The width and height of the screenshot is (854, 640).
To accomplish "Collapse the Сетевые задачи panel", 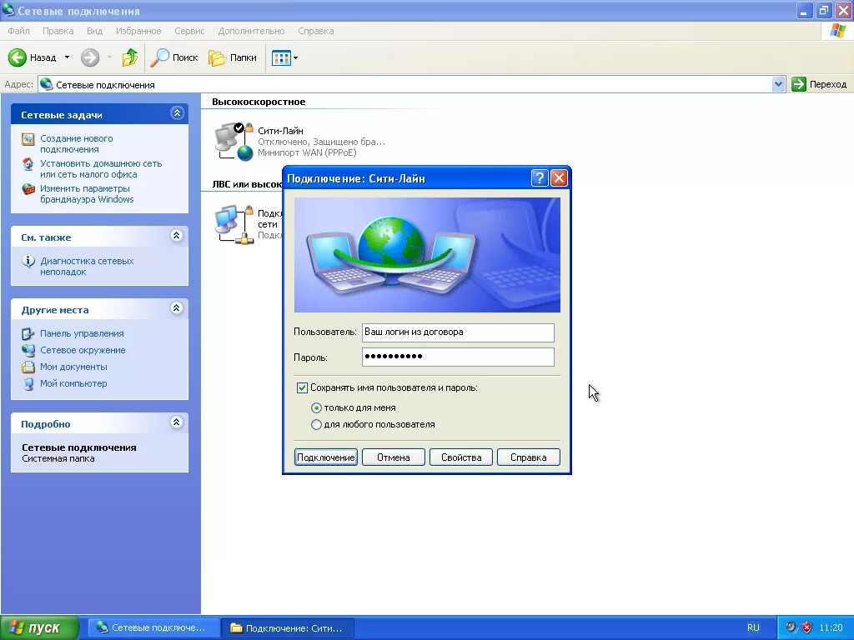I will click(177, 113).
